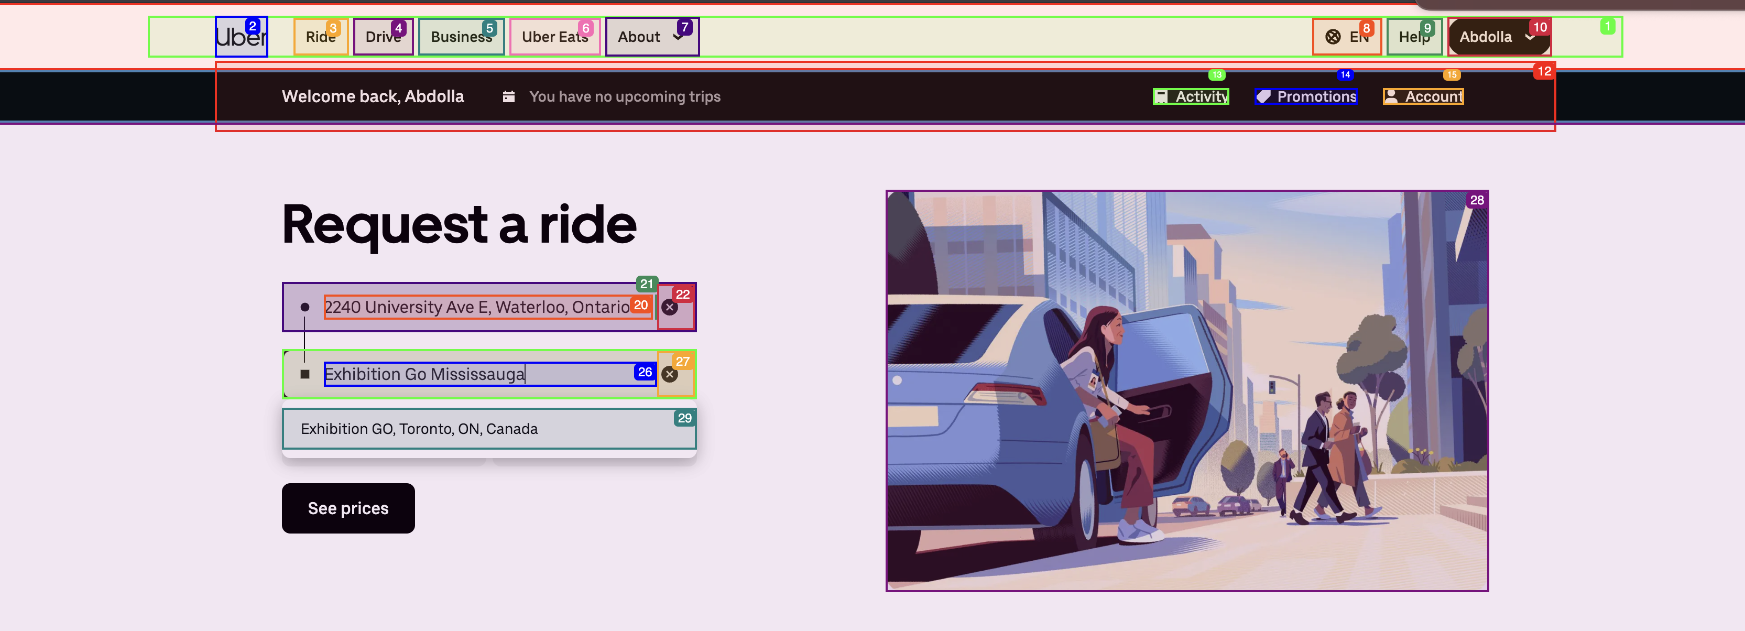Viewport: 1745px width, 631px height.
Task: Open the Drive menu item
Action: [383, 37]
